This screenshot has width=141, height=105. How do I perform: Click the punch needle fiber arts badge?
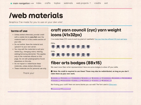pos(127,78)
